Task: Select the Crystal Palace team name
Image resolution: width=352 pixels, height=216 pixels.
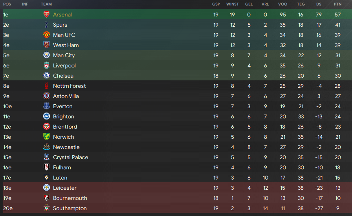Action: click(70, 157)
